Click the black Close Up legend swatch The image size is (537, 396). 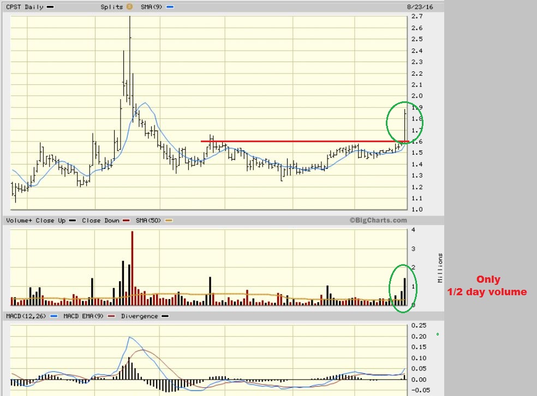point(73,221)
